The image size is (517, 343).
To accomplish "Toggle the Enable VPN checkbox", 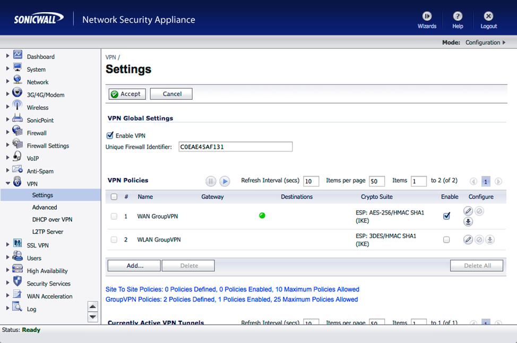I will (110, 135).
